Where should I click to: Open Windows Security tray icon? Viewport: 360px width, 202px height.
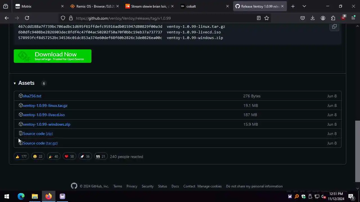point(303,196)
